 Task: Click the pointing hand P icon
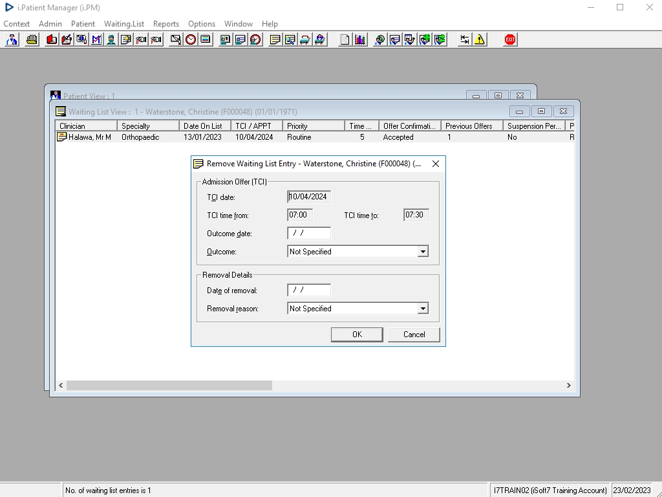point(156,39)
